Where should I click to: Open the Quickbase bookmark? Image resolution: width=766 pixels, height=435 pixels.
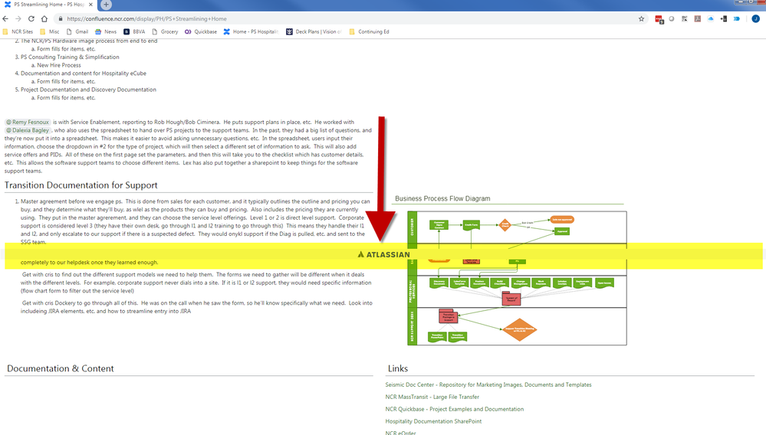point(201,31)
